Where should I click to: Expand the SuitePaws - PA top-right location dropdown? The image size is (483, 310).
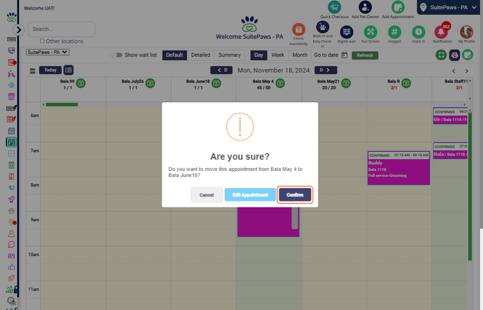pos(449,7)
